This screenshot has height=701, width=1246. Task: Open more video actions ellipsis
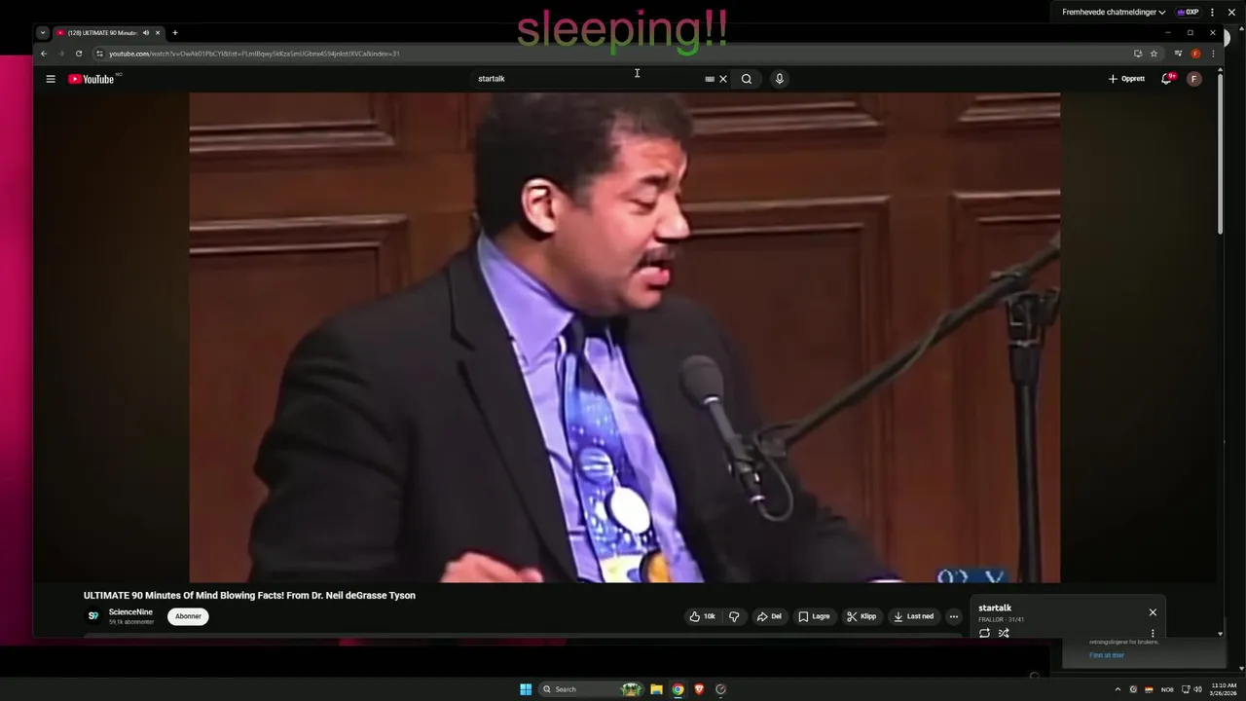click(954, 616)
